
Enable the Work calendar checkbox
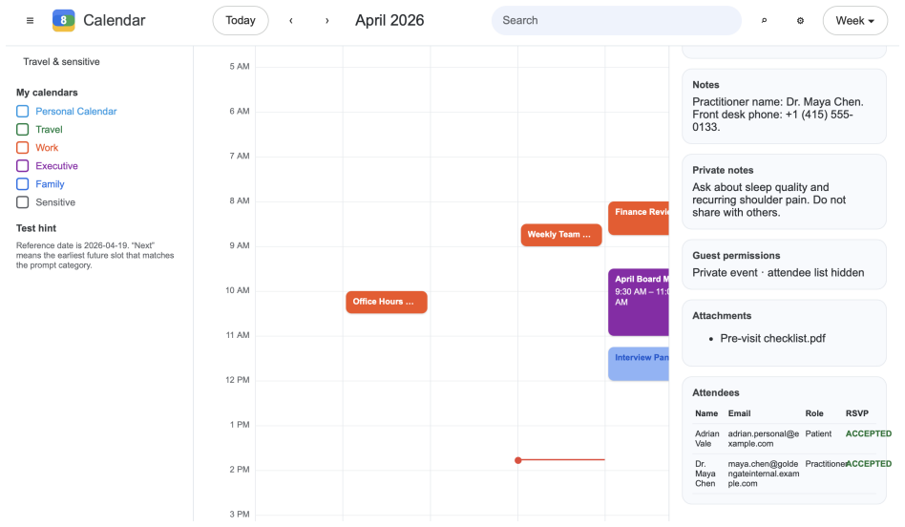point(23,148)
